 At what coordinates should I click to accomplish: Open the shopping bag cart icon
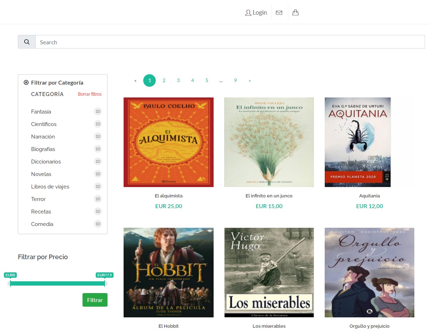pyautogui.click(x=295, y=12)
